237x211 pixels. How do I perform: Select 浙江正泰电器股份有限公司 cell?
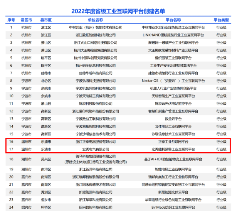click(96, 142)
